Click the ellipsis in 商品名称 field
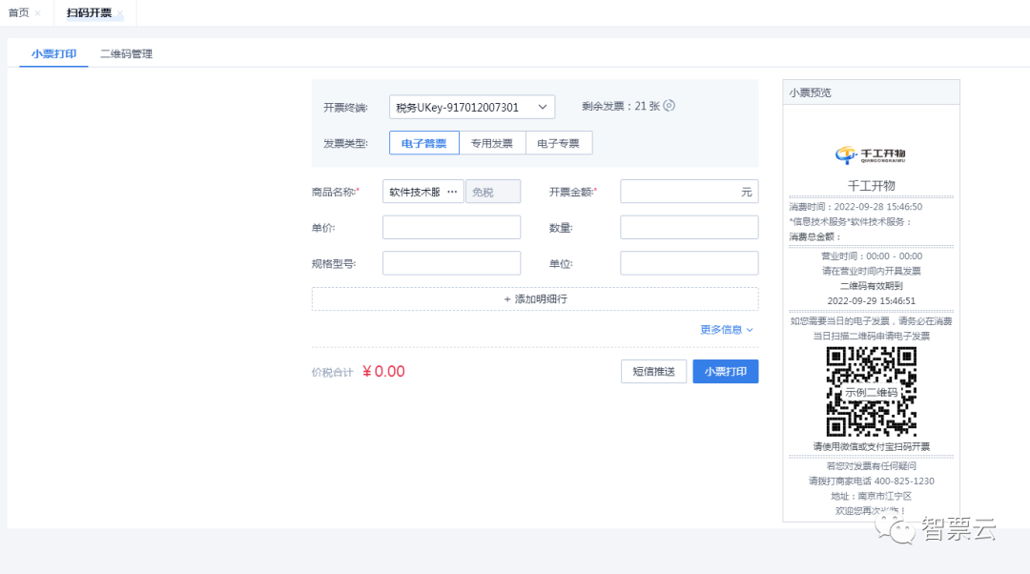1030x574 pixels. click(452, 192)
